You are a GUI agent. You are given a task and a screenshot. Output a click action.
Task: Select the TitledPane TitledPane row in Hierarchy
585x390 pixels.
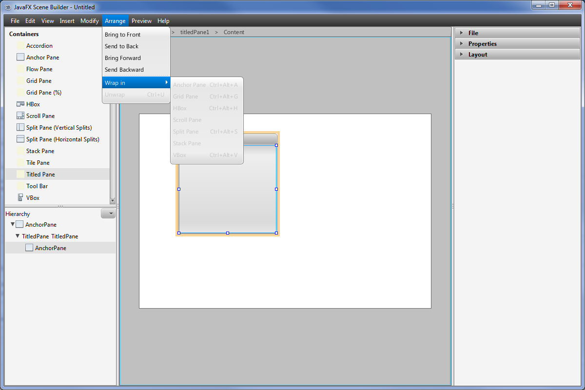tap(60, 236)
